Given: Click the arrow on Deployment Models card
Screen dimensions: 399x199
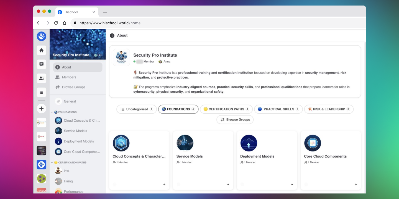Looking at the screenshot, I should 292,184.
